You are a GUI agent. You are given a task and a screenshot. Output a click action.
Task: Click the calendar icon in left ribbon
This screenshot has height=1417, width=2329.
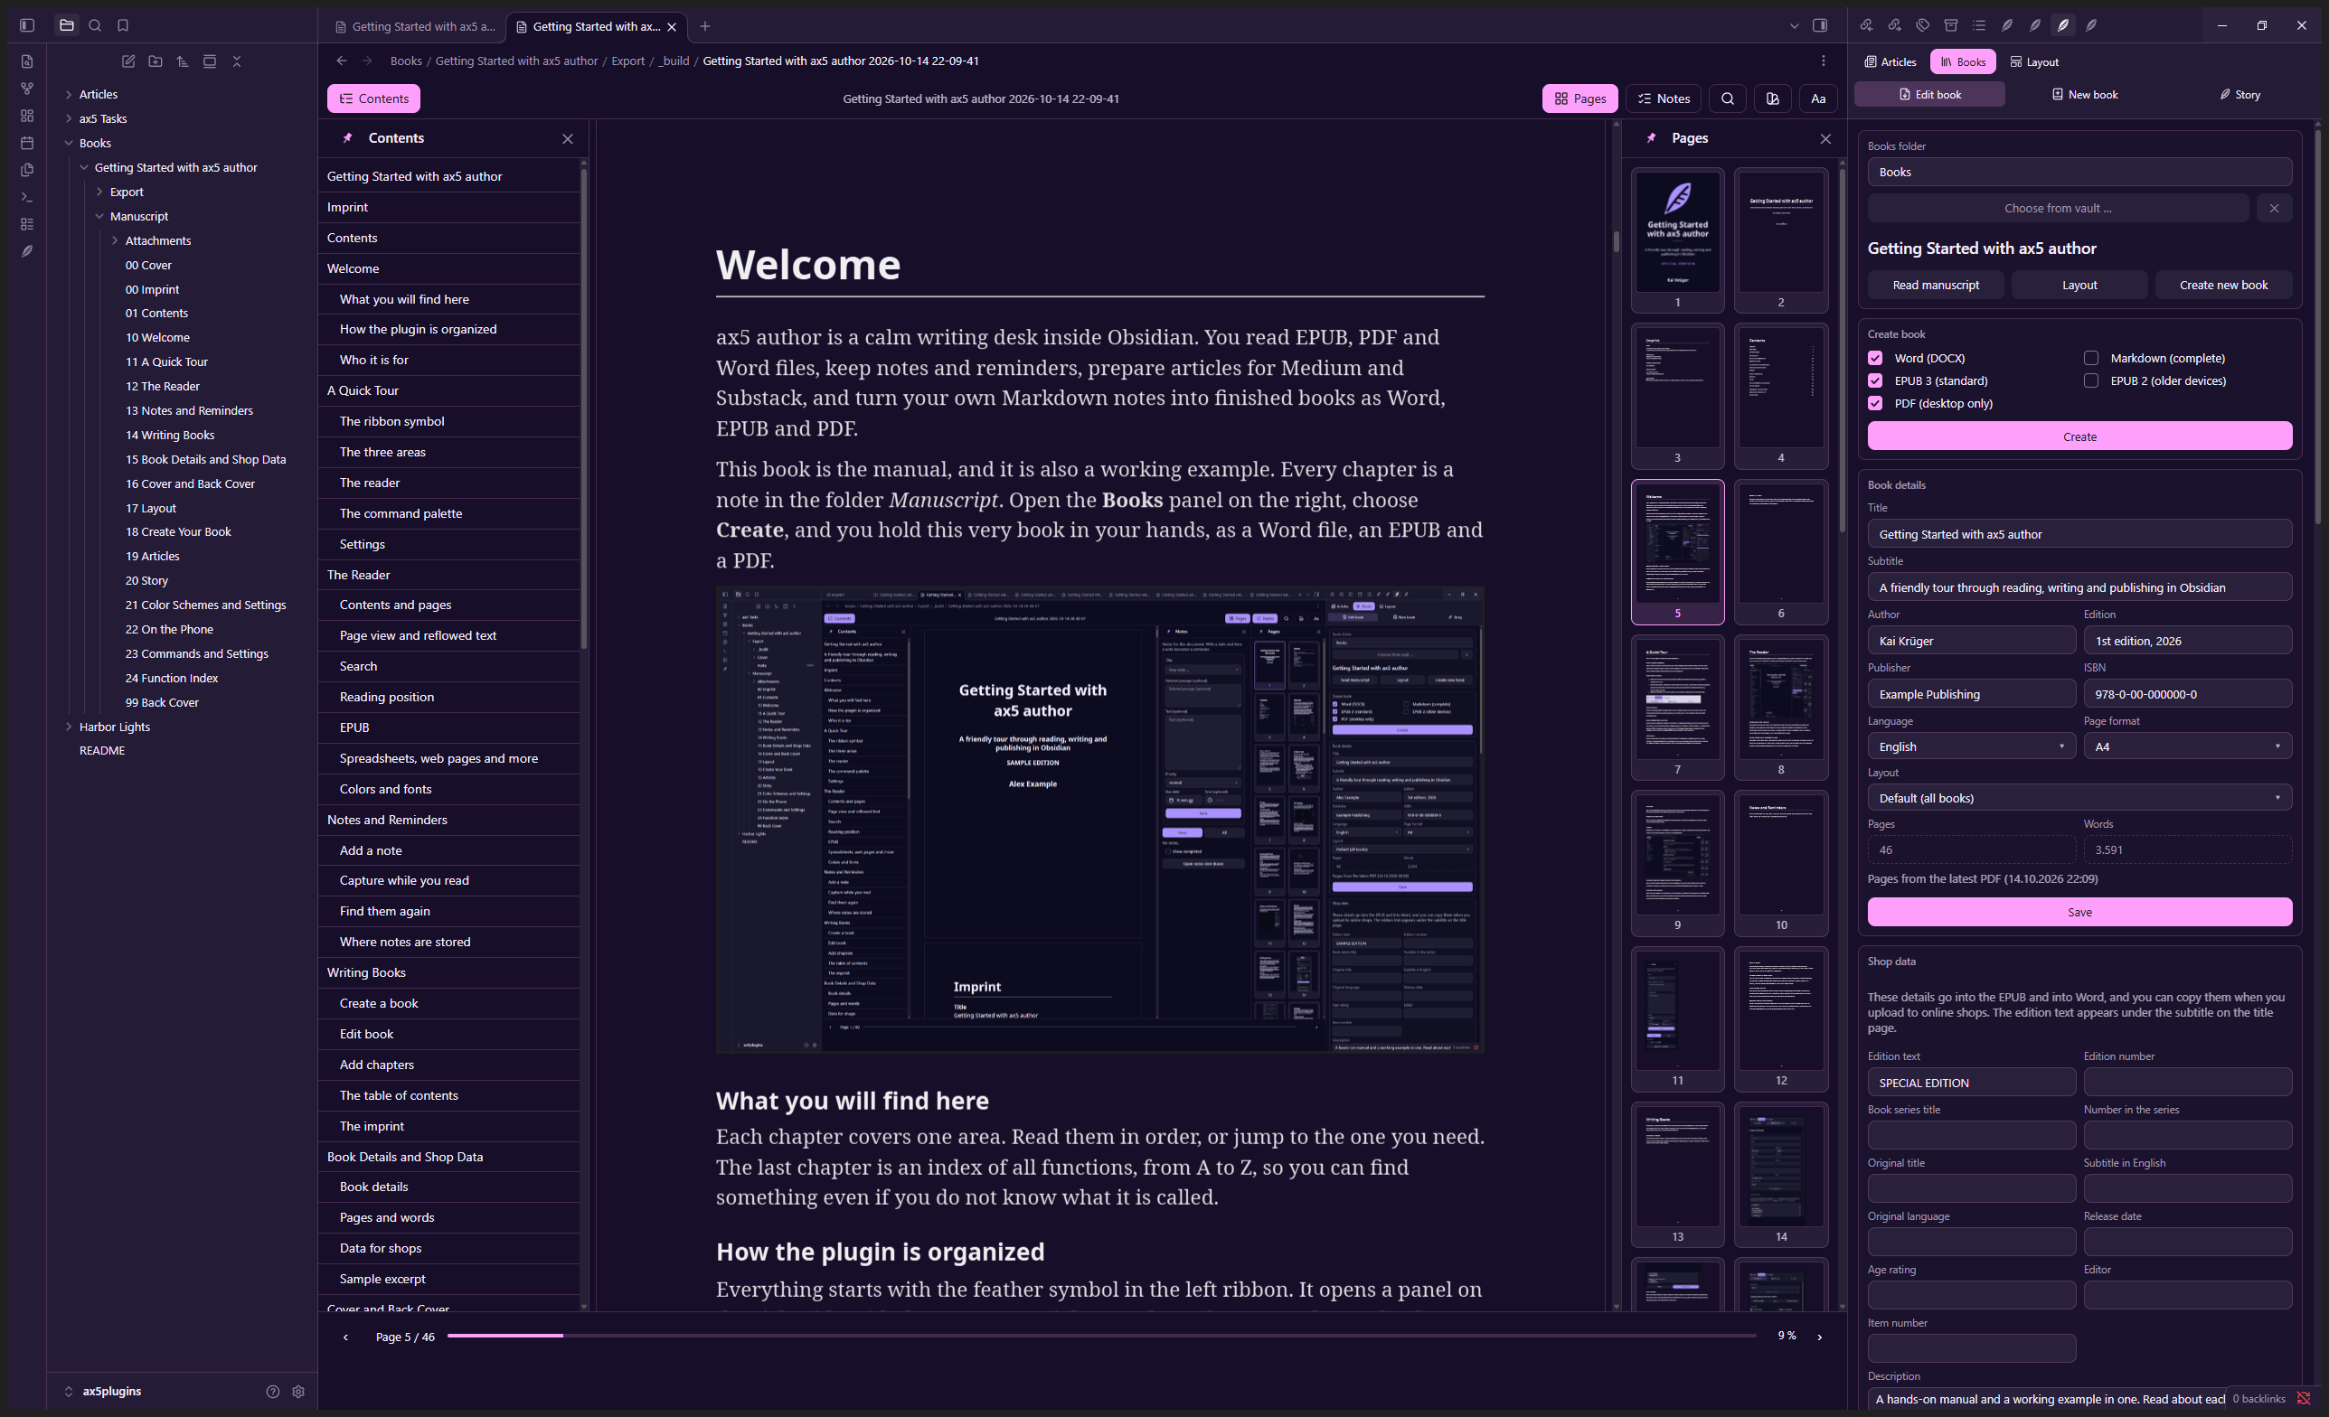pyautogui.click(x=27, y=143)
